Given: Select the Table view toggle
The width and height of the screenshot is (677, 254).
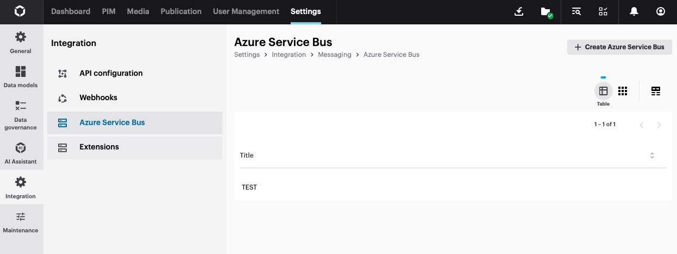Looking at the screenshot, I should pos(603,91).
